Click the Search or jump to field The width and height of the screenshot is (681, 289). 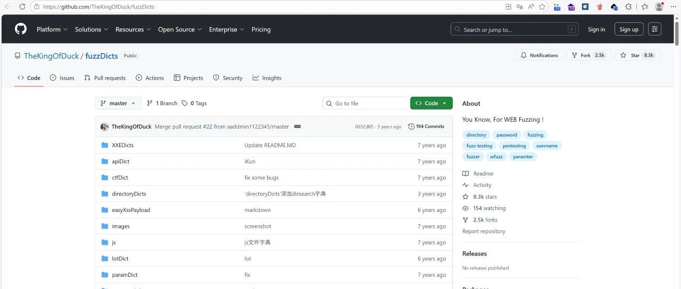(x=514, y=29)
